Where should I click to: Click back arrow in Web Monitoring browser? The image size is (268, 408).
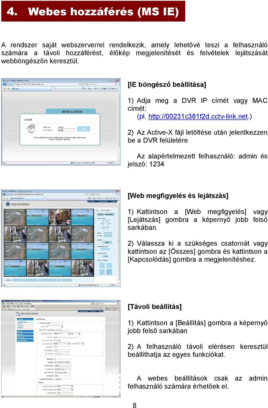pos(4,194)
